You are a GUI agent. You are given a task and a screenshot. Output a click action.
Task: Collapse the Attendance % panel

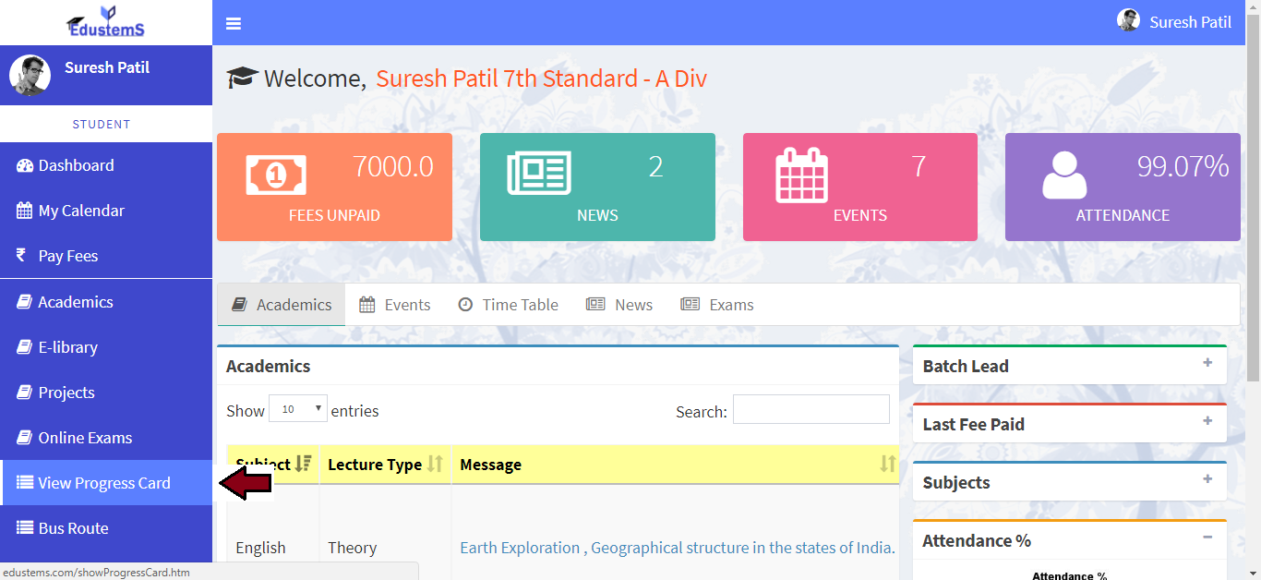click(1207, 538)
